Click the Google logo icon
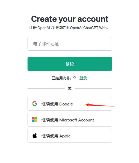The width and height of the screenshot is (139, 163). pos(35,104)
